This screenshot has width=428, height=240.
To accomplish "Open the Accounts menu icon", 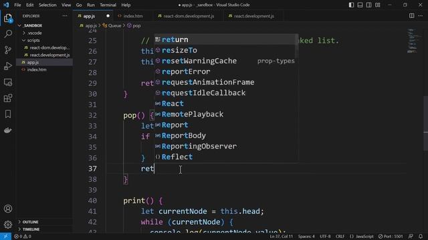I will click(x=8, y=209).
